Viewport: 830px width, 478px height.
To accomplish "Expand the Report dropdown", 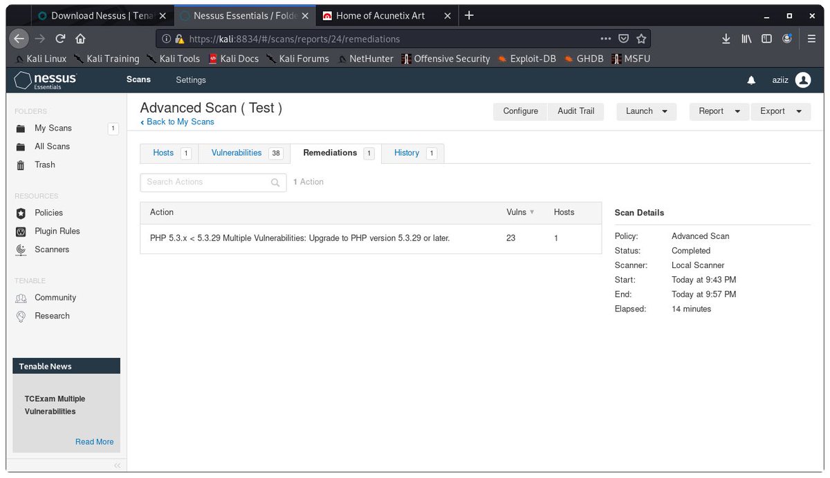I will (x=719, y=111).
